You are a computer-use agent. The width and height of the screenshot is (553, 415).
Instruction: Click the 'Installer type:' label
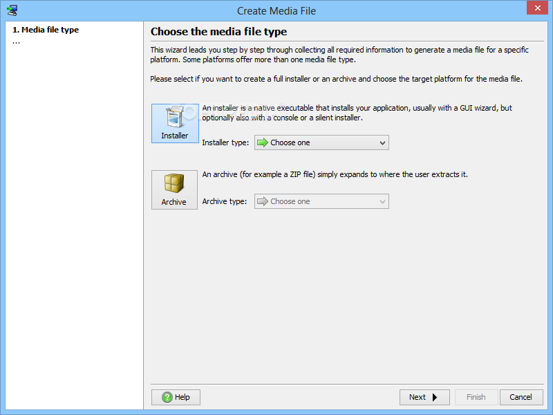[x=225, y=142]
